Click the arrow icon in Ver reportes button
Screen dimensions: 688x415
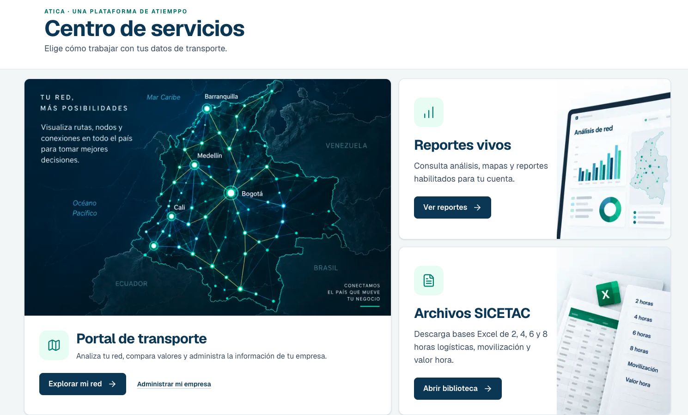tap(478, 207)
